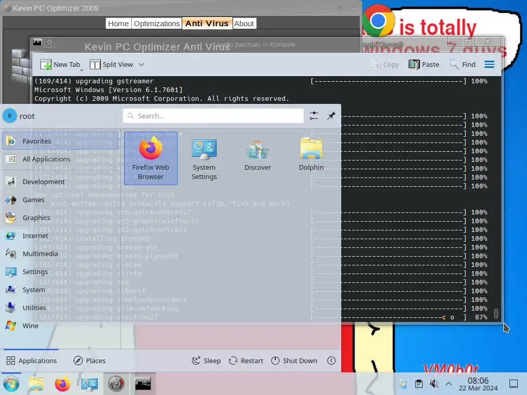
Task: Click the Shut Down button
Action: tap(294, 361)
